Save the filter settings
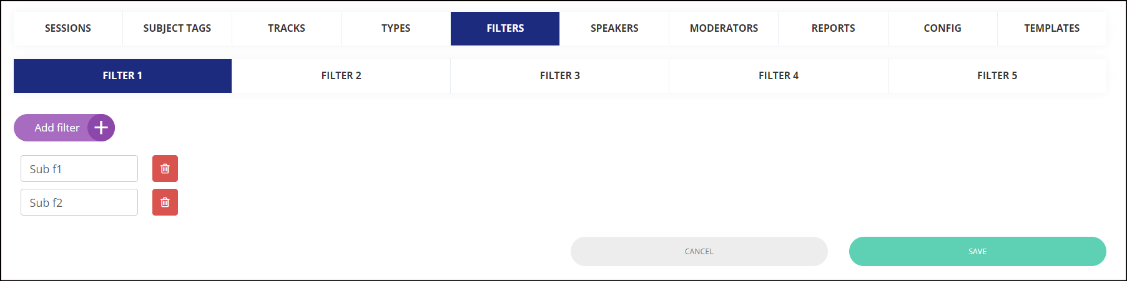Viewport: 1127px width, 281px height. click(978, 251)
